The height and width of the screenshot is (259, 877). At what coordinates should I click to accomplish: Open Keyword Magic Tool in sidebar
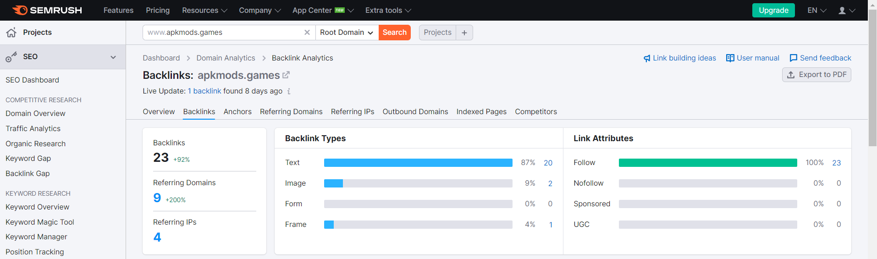(x=40, y=222)
